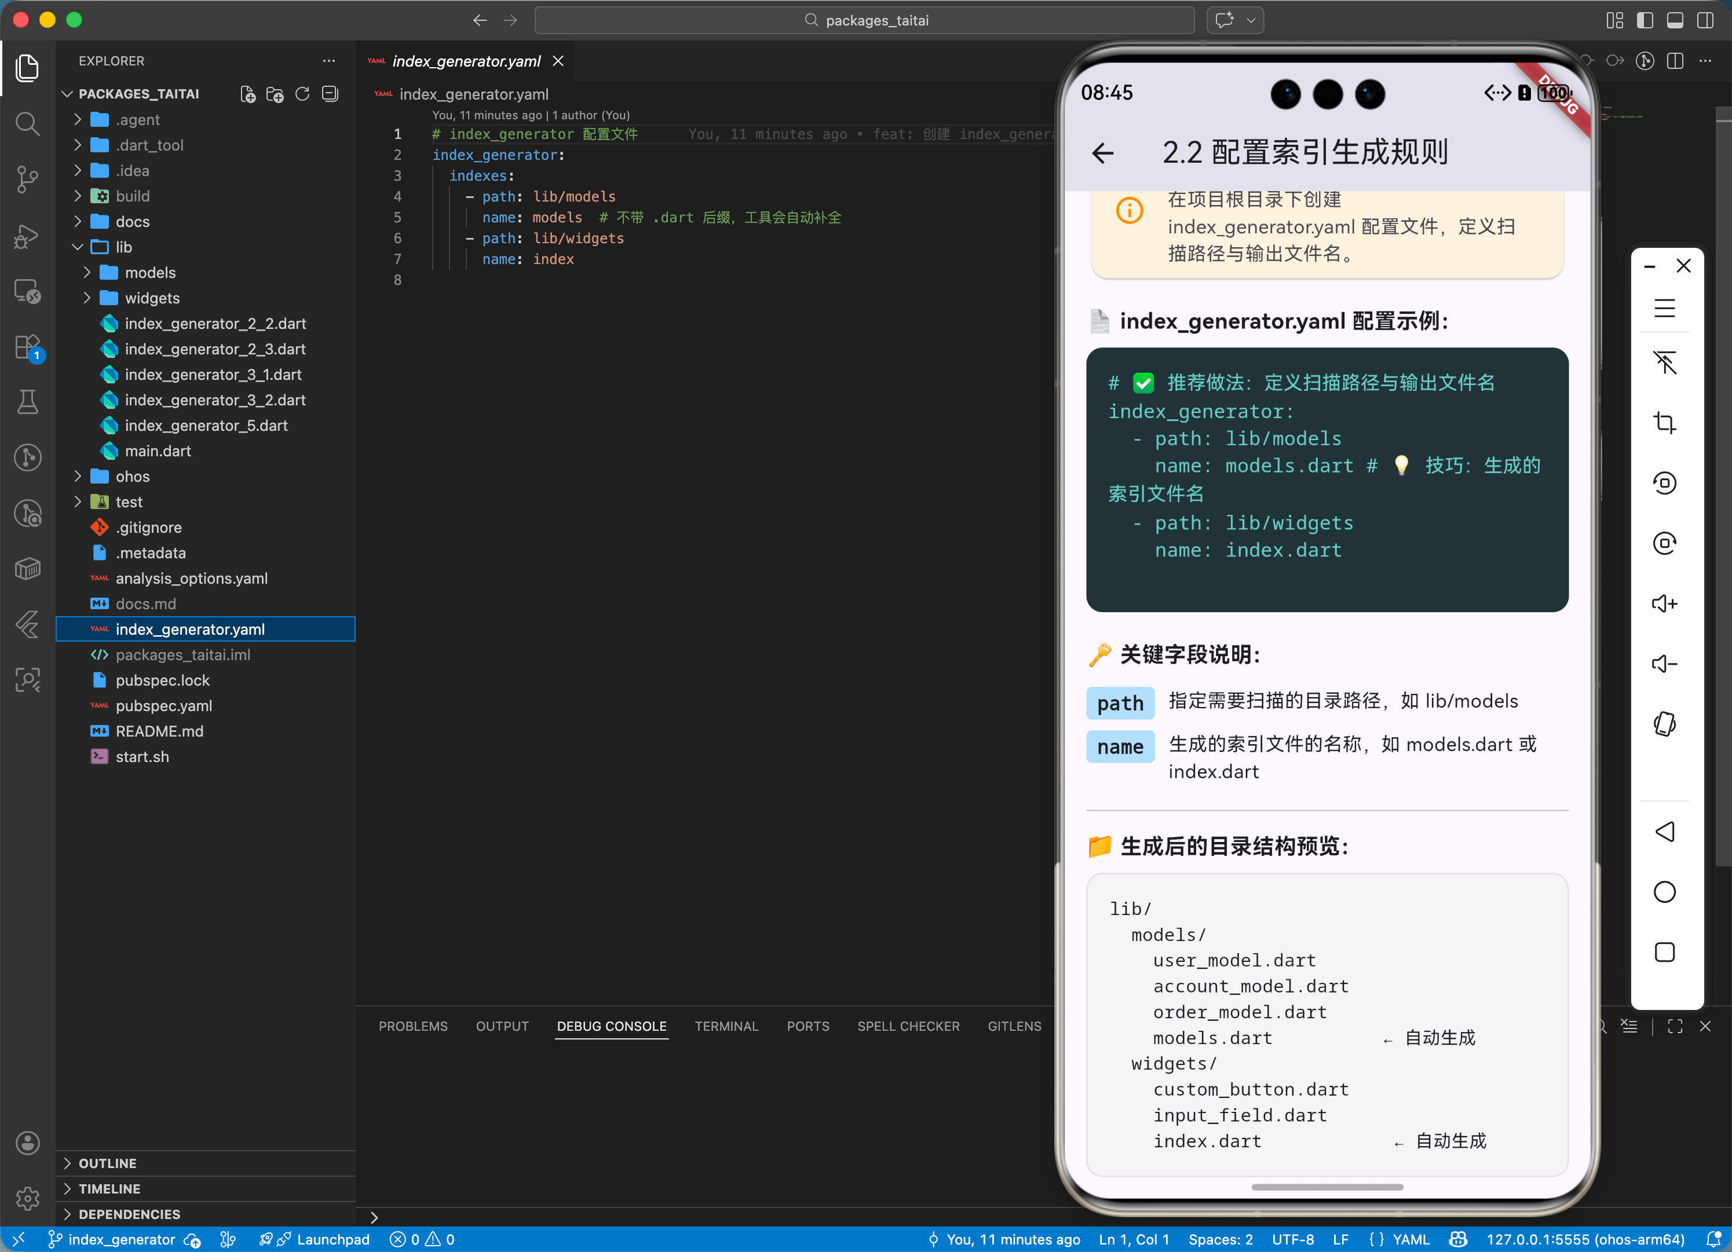Tap the back arrow in phone app

point(1103,153)
